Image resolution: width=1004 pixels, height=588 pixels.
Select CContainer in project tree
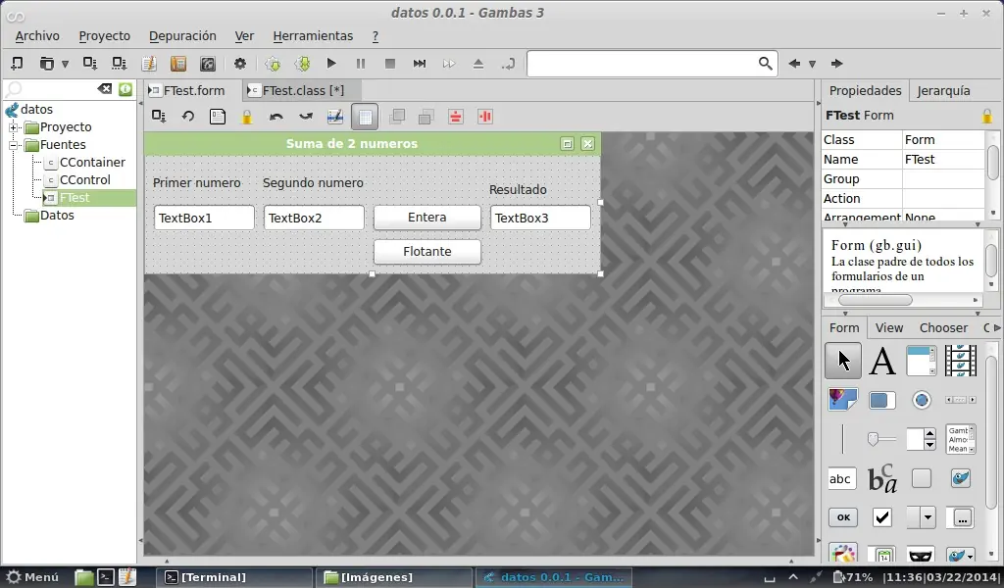click(x=91, y=163)
